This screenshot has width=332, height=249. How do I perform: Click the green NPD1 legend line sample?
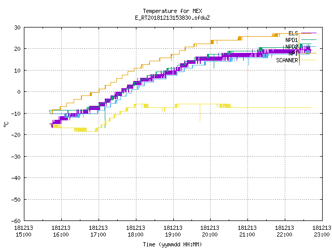pos(309,40)
